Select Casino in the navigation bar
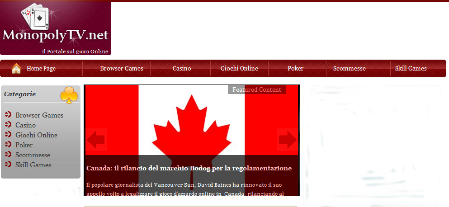The image size is (449, 207). pos(182,68)
